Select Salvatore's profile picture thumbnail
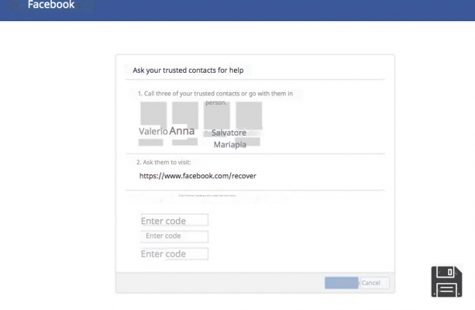 (217, 115)
